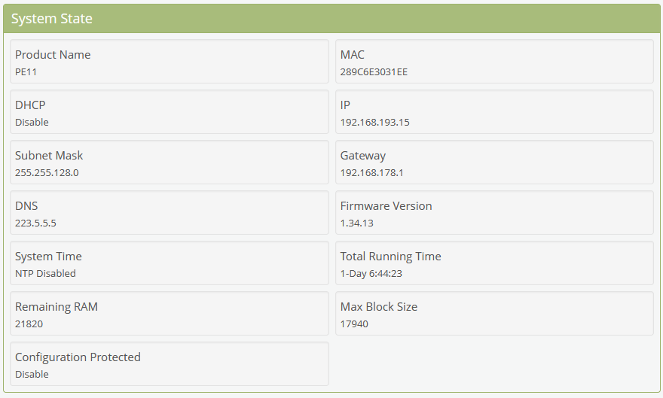The image size is (663, 398).
Task: Click the Max Block Size value 17940
Action: (x=354, y=324)
